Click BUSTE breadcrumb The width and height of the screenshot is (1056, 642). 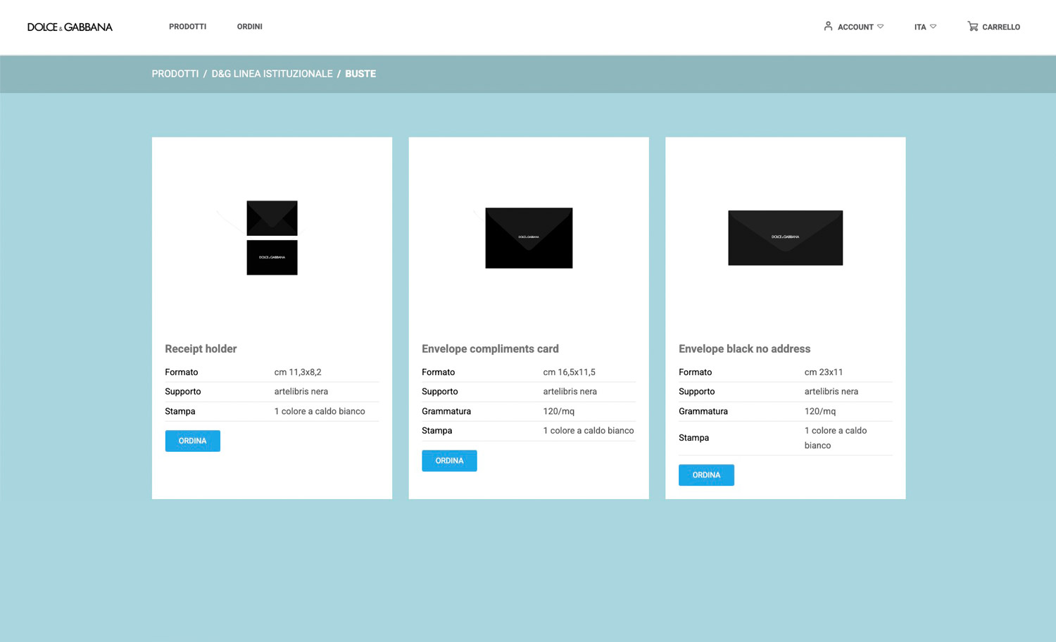(x=360, y=74)
